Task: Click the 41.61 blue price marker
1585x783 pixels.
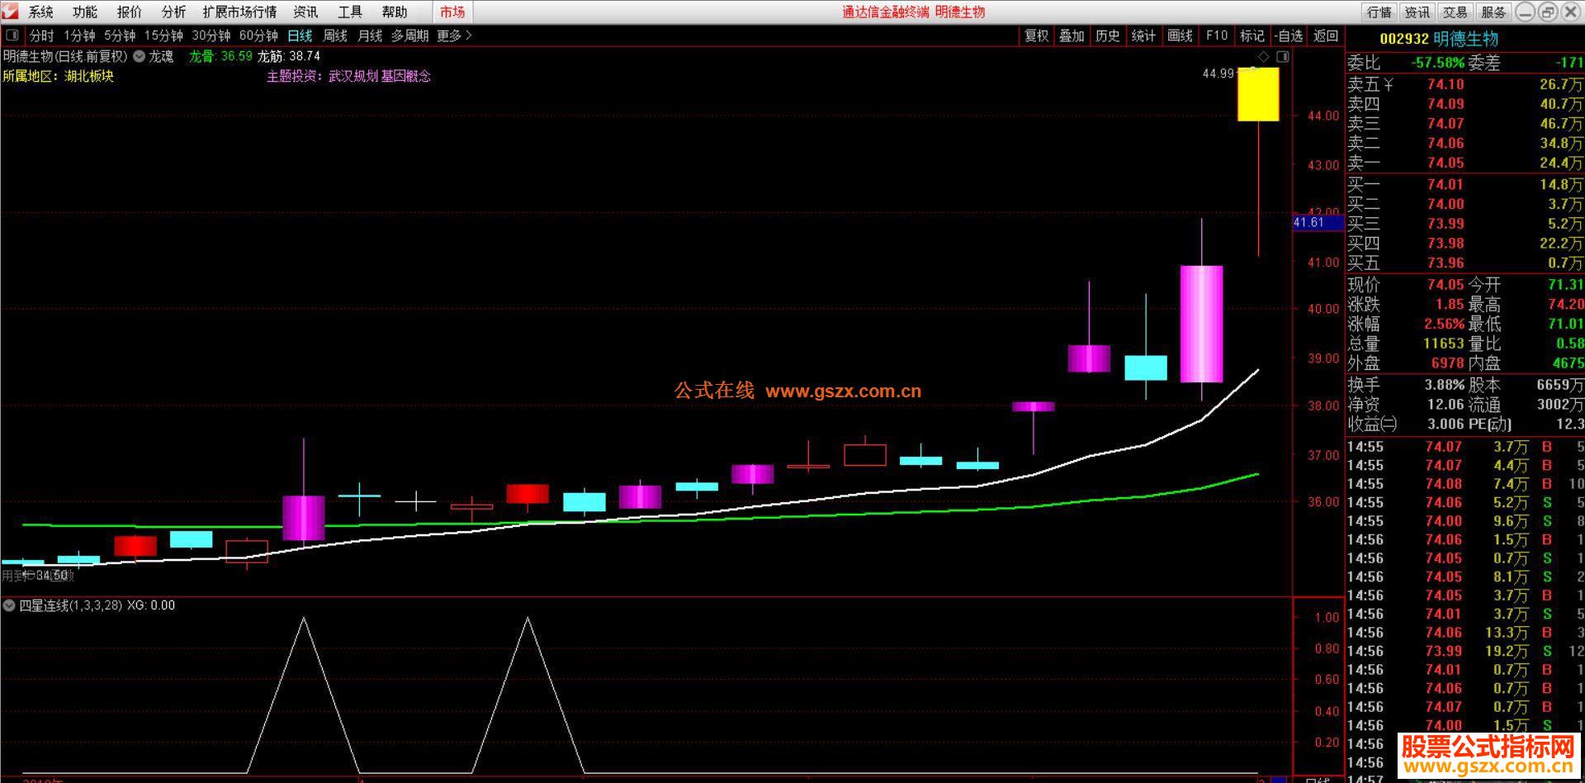Action: (x=1317, y=222)
